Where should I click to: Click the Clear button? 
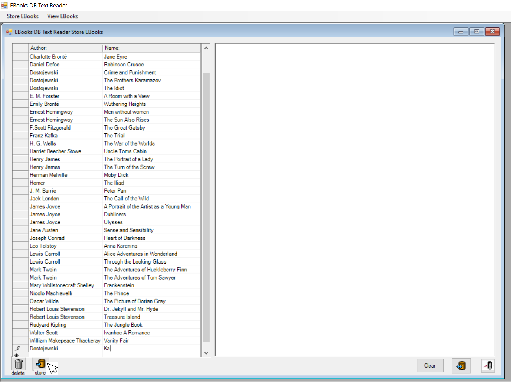430,366
